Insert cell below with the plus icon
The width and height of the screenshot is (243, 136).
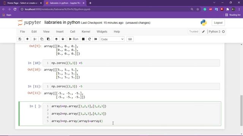coord(27,39)
